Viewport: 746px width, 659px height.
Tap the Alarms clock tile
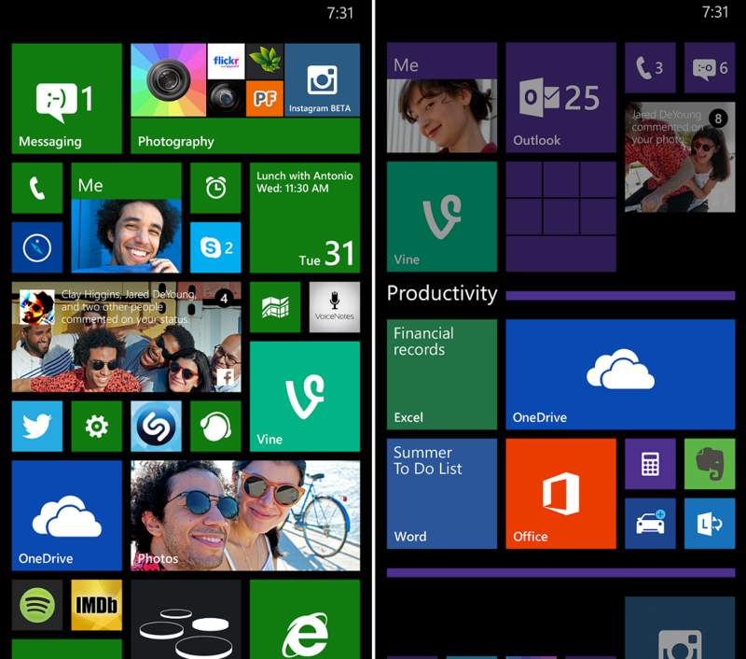point(215,189)
